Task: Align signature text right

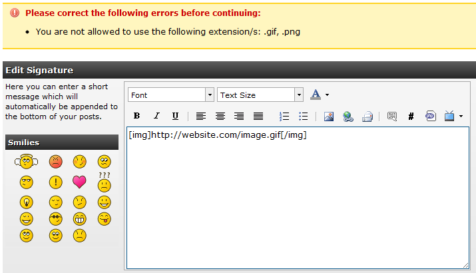Action: (239, 116)
